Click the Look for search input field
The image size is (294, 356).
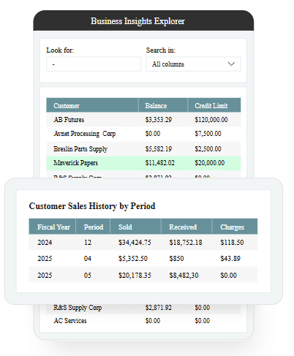[94, 64]
